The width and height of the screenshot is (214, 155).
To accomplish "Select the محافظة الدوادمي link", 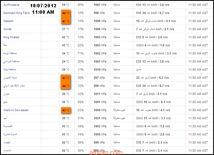I will tap(11, 61).
